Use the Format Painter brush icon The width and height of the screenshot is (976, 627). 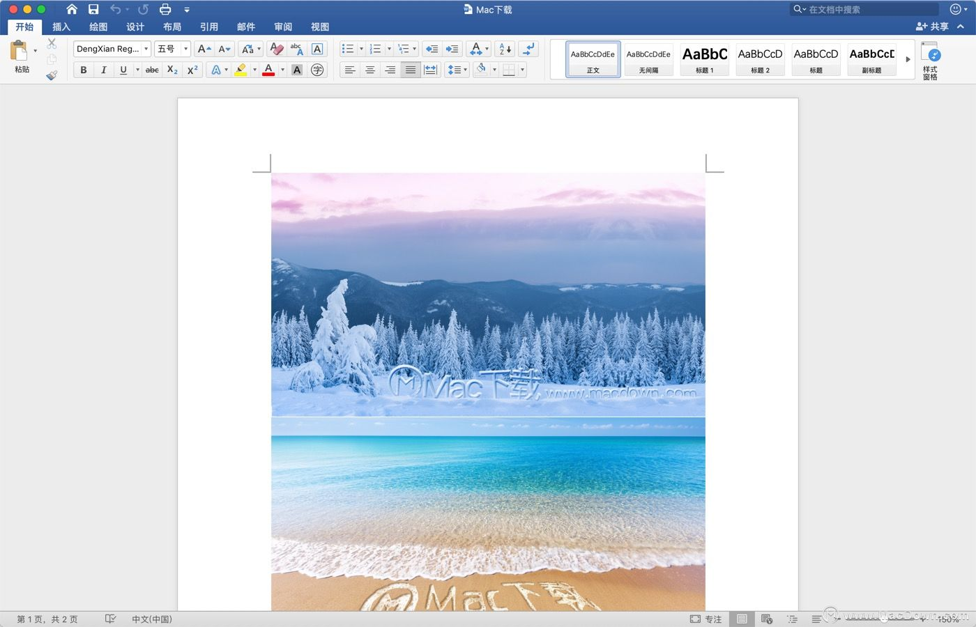(x=52, y=75)
